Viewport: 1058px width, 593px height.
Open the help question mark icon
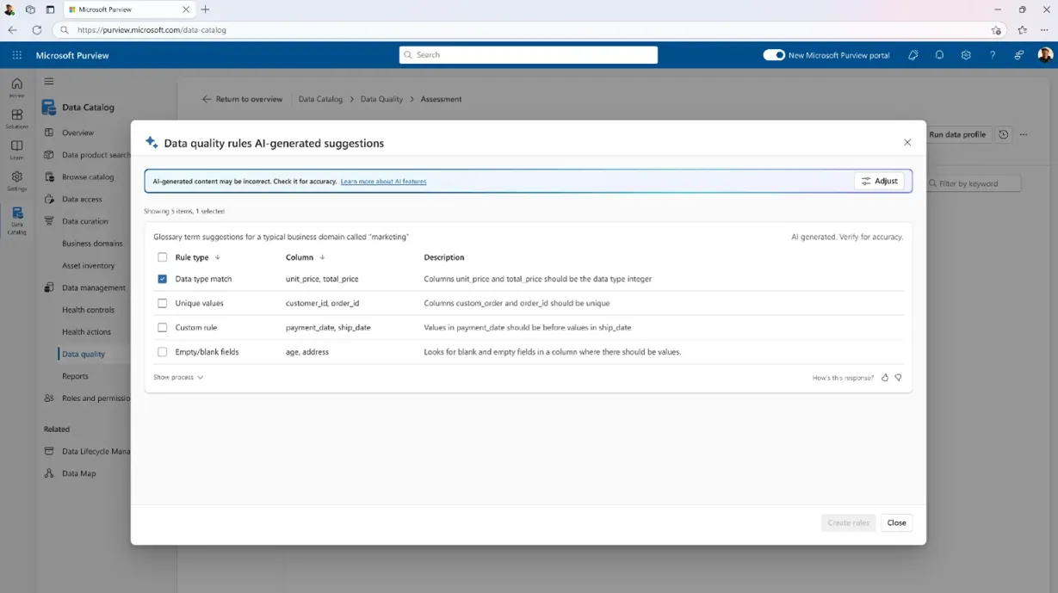click(x=992, y=55)
